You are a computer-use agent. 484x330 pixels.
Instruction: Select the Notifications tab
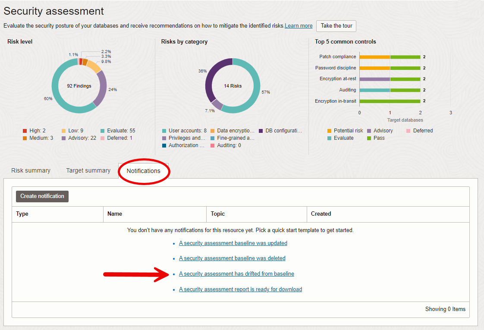144,172
